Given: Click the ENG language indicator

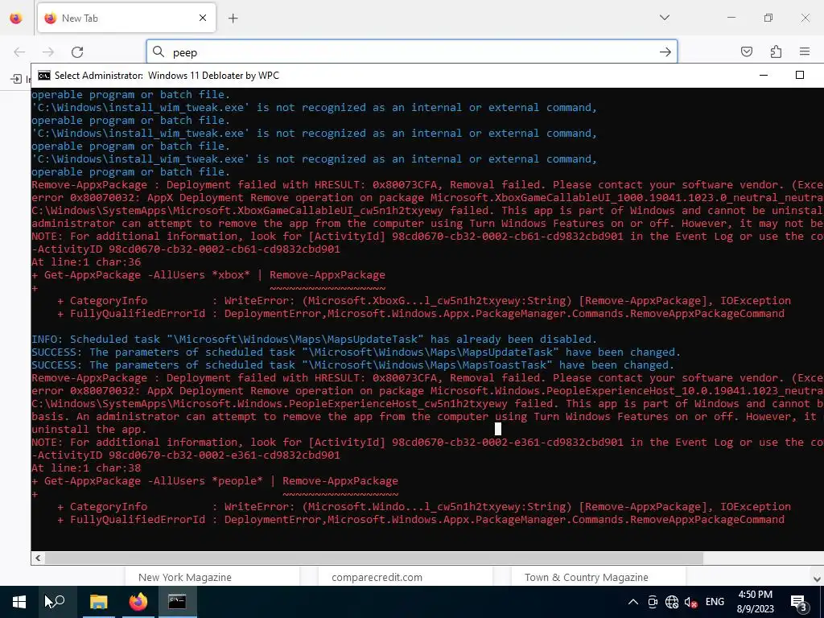Looking at the screenshot, I should [715, 602].
